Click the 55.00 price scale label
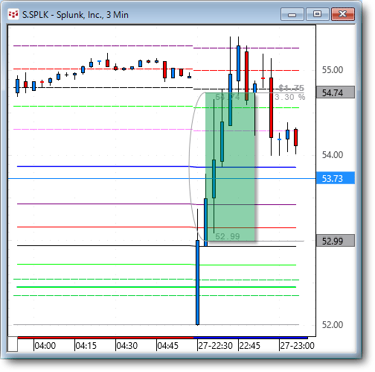Image resolution: width=375 pixels, height=372 pixels. tap(333, 70)
